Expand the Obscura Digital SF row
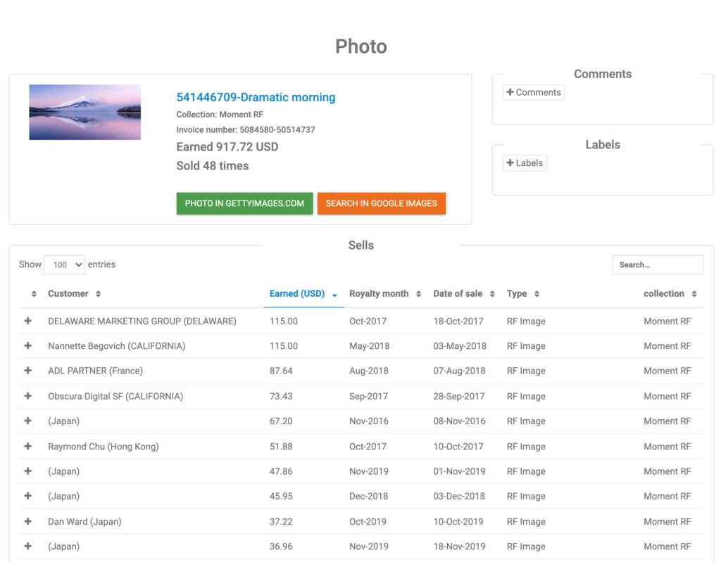721x562 pixels. click(x=28, y=396)
